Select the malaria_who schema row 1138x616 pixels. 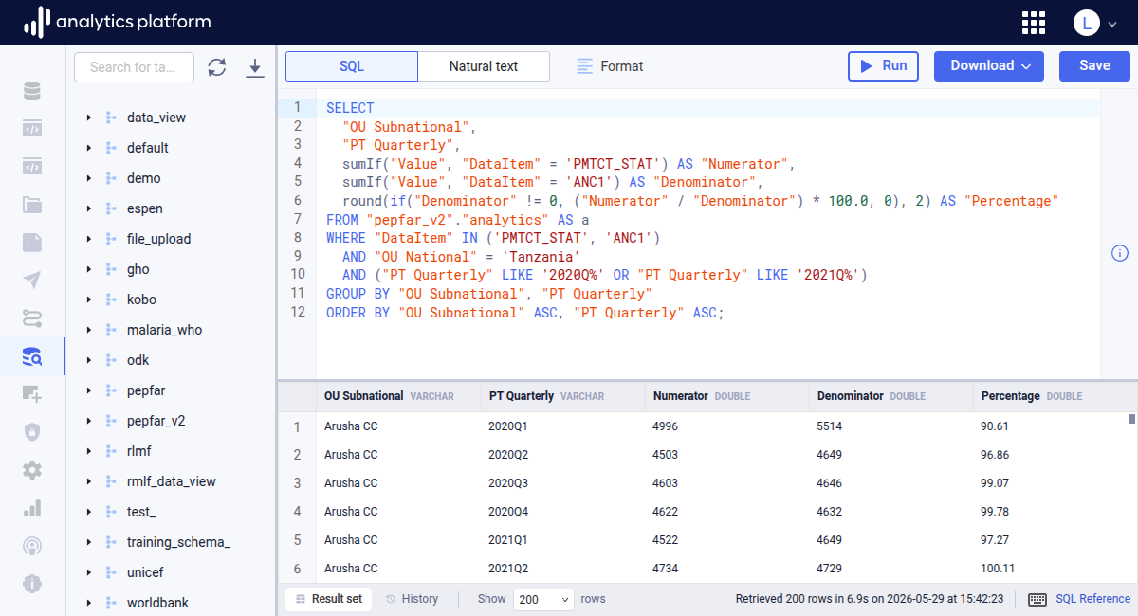coord(171,330)
